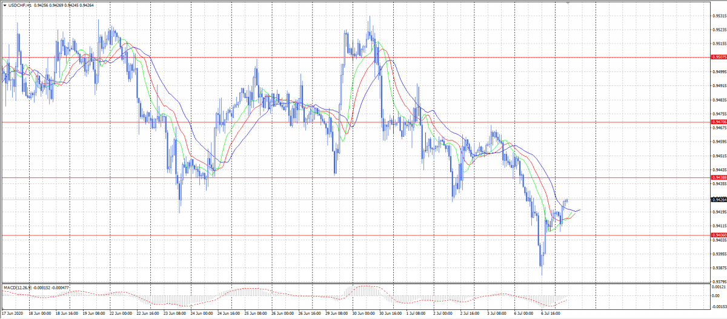Click the 30 Jun 16:00 time label
This screenshot has width=727, height=319.
(392, 314)
